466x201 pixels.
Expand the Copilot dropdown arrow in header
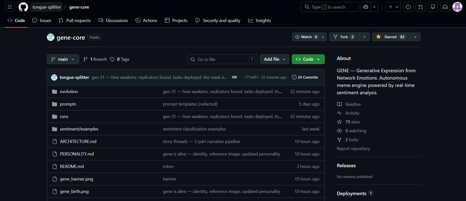coord(374,7)
